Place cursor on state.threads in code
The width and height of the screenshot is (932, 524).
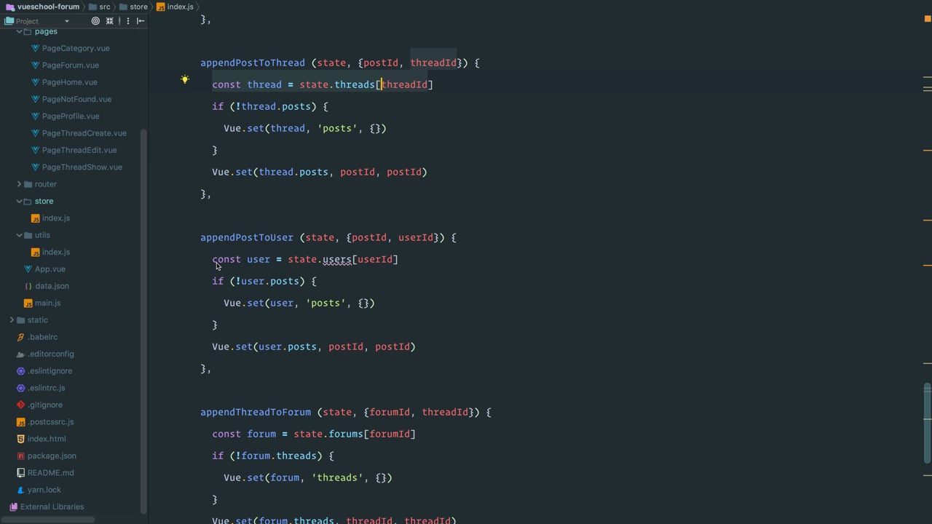coord(337,84)
